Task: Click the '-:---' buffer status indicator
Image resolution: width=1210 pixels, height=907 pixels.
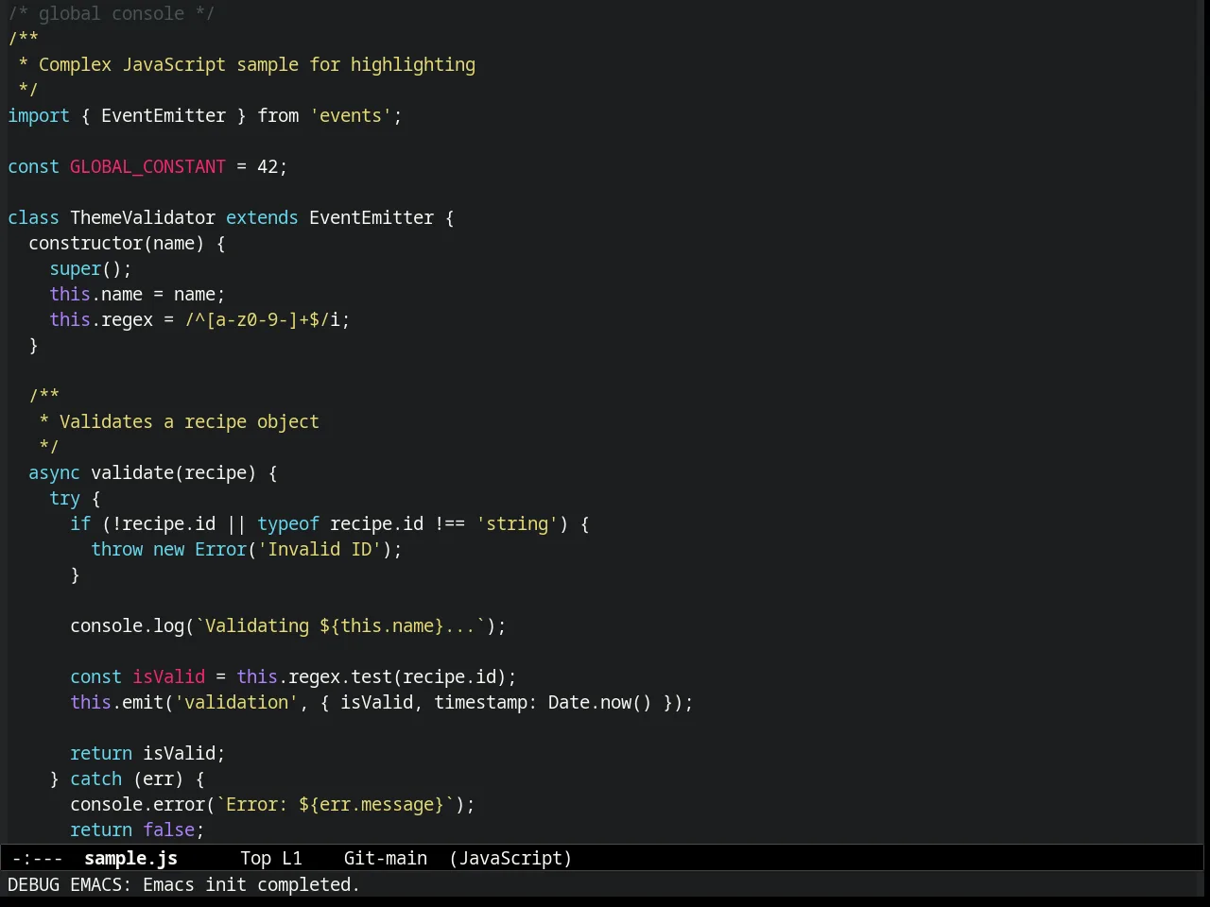Action: 38,858
